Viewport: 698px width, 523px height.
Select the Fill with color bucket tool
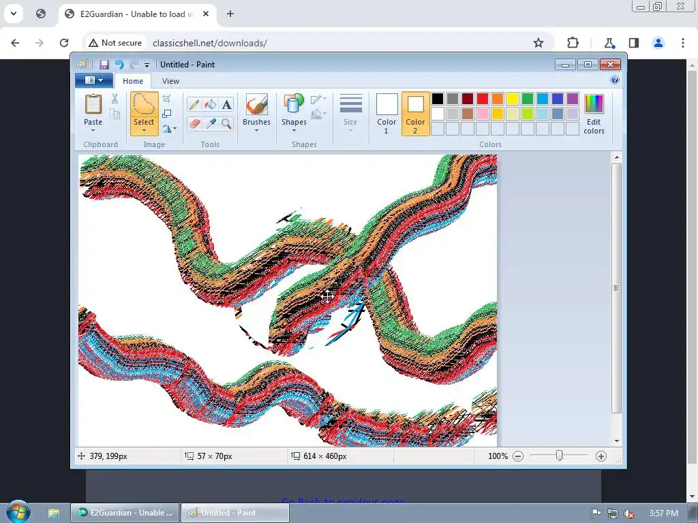tap(211, 104)
